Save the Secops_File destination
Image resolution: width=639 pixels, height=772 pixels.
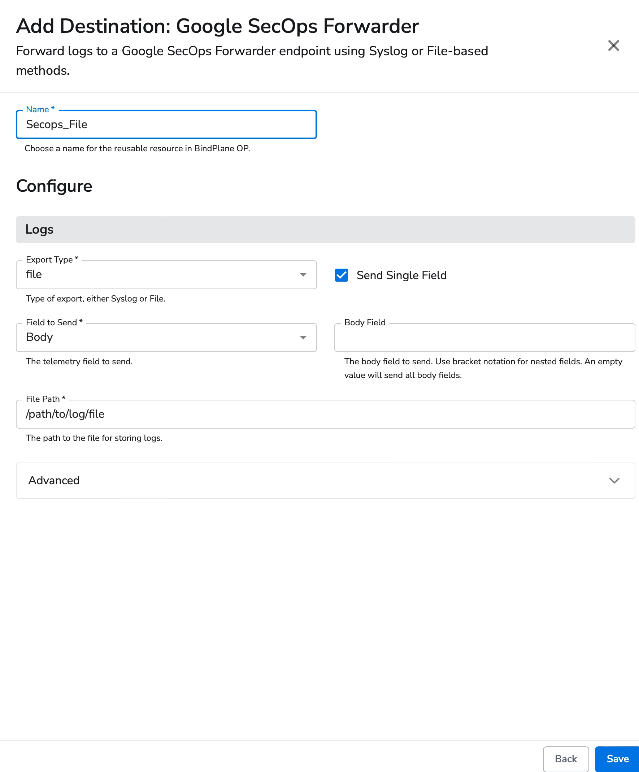[x=617, y=759]
